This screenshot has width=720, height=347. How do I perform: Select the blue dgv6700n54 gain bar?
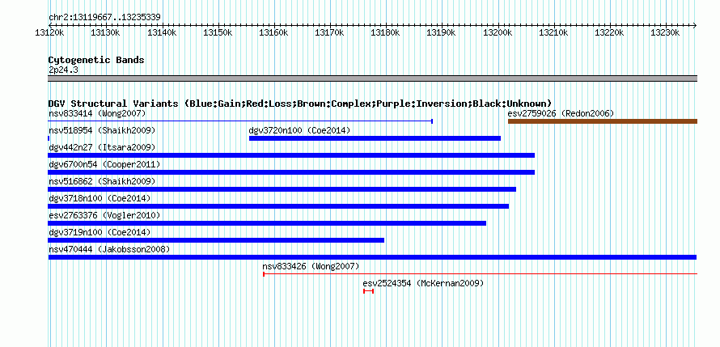pyautogui.click(x=291, y=172)
